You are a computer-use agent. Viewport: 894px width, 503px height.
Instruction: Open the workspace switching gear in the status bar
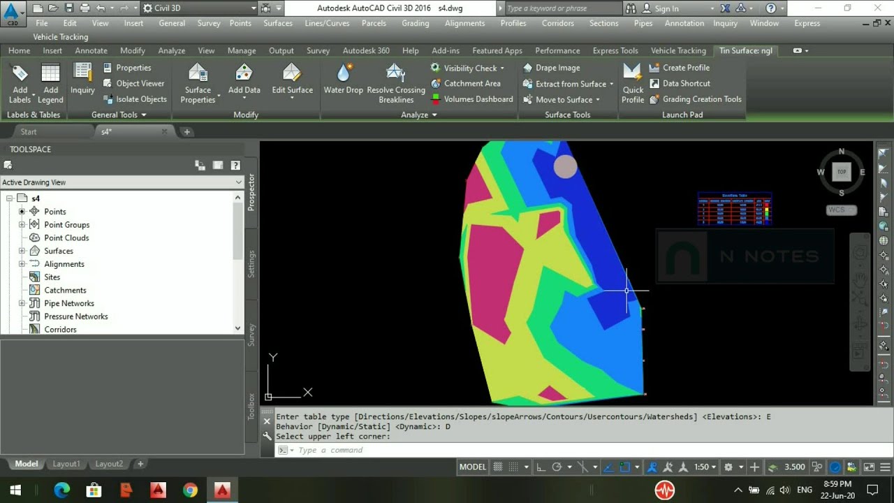728,467
